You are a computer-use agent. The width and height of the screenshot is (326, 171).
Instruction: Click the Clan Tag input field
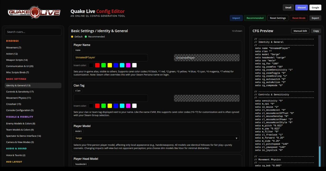(x=111, y=98)
